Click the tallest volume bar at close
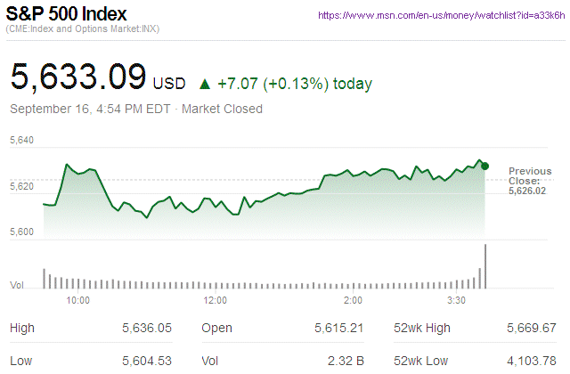The height and width of the screenshot is (374, 570). click(485, 265)
